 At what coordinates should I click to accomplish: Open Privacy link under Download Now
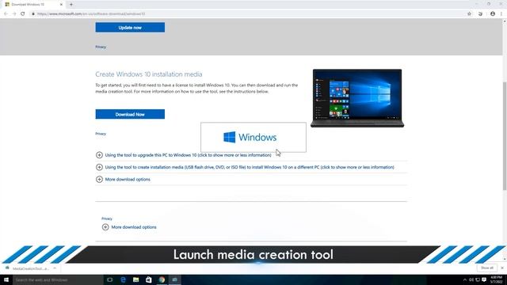101,134
